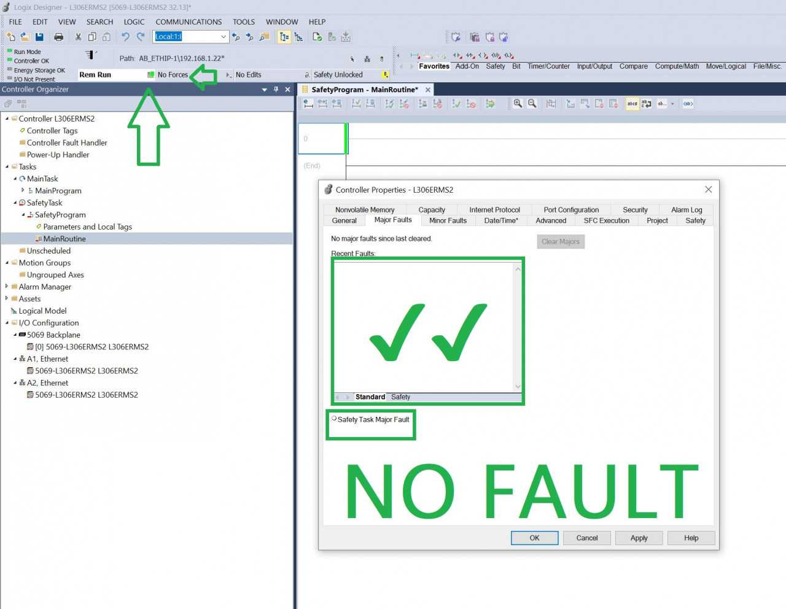
Task: Click the Cut scissors icon
Action: pyautogui.click(x=78, y=37)
